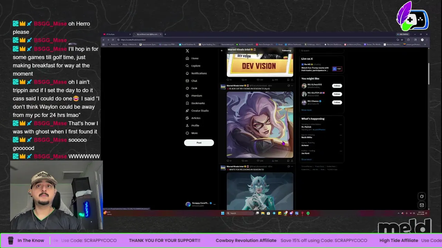The height and width of the screenshot is (248, 442).
Task: Go back with the profile header arrow
Action: (222, 51)
